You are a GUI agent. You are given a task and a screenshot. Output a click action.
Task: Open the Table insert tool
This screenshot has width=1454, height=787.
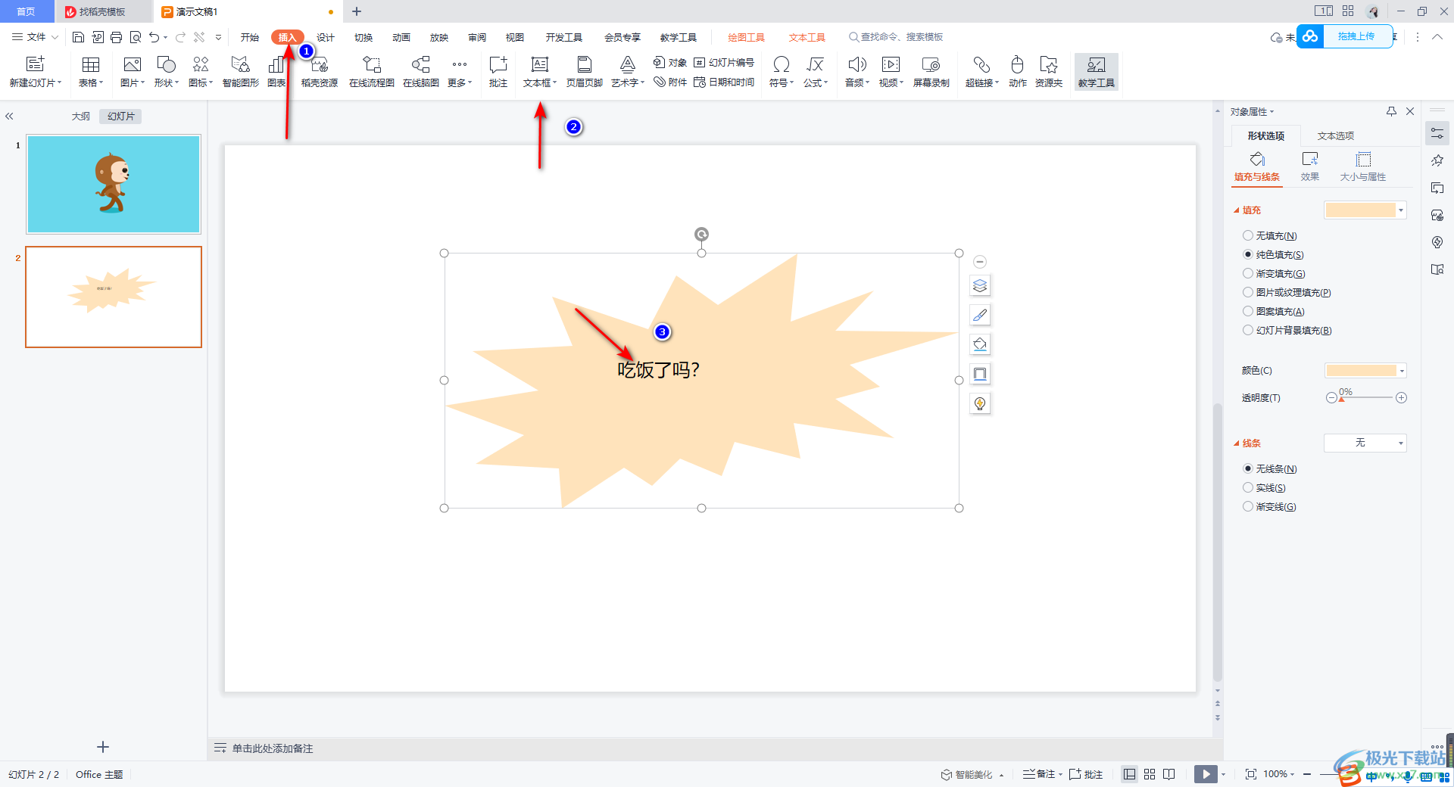point(91,72)
